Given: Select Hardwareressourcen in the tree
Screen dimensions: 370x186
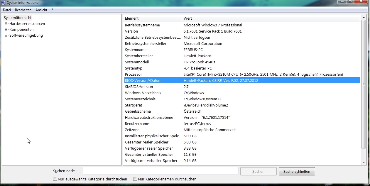Looking at the screenshot, I should (x=27, y=24).
